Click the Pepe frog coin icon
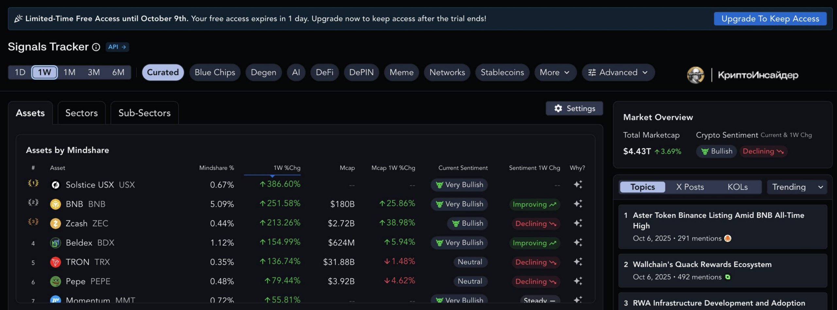 [55, 281]
